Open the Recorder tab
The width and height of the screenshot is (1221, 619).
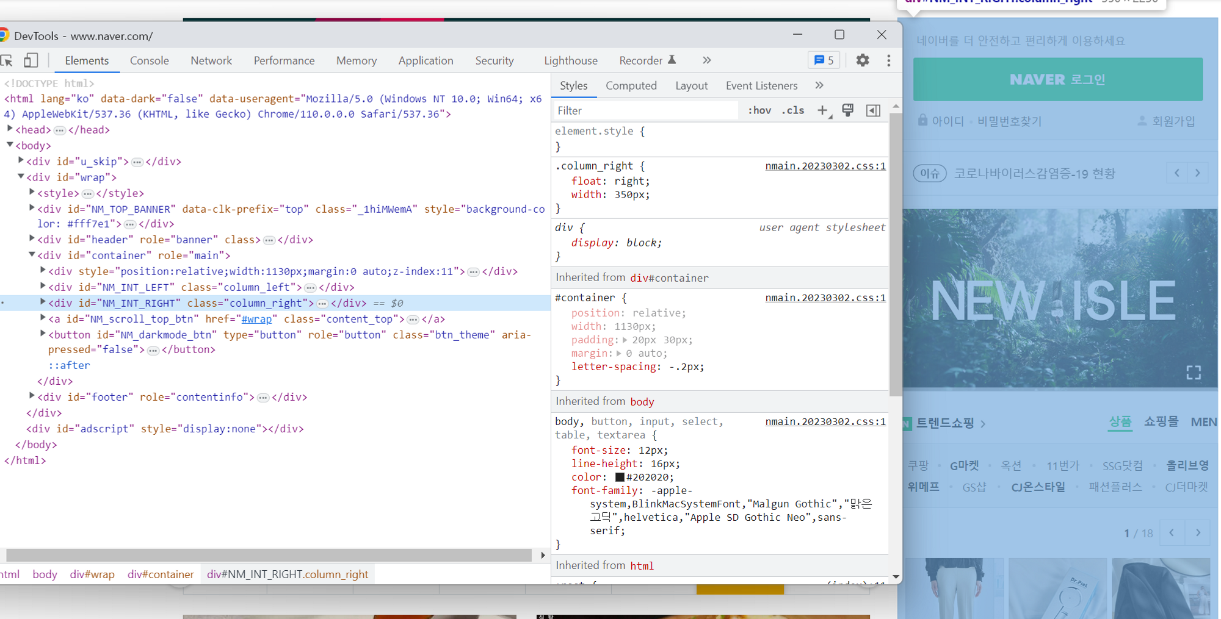(647, 60)
